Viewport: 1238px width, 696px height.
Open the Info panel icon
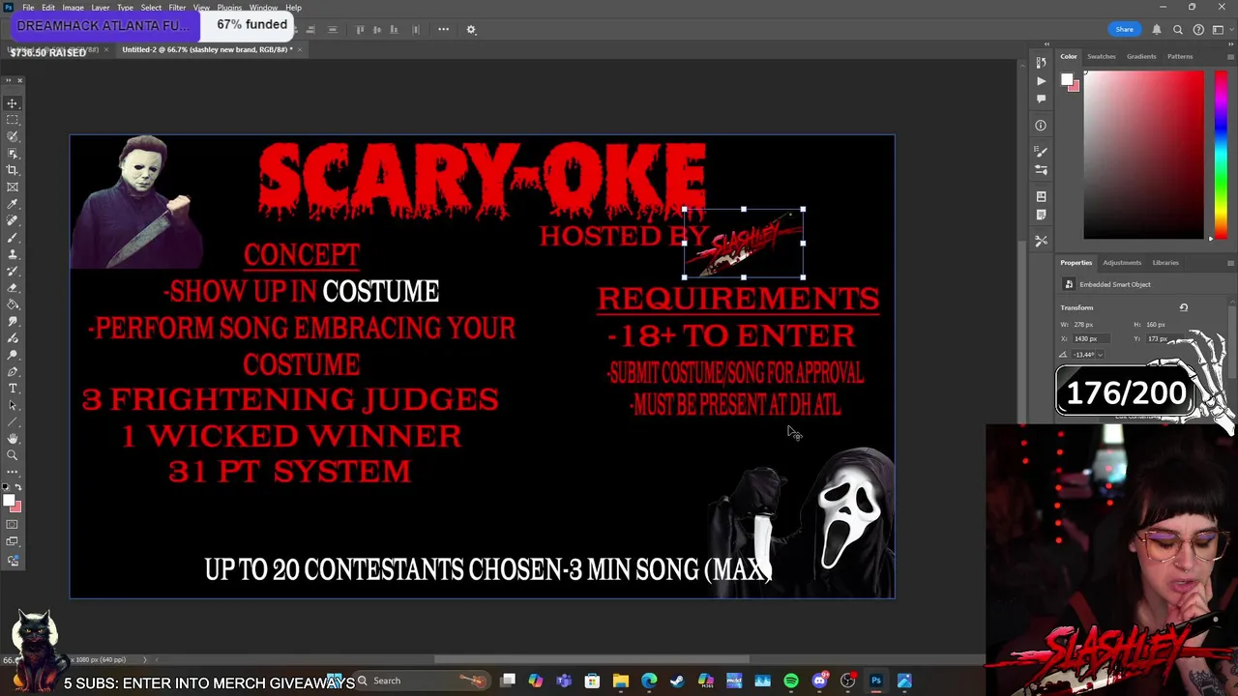(x=1041, y=125)
